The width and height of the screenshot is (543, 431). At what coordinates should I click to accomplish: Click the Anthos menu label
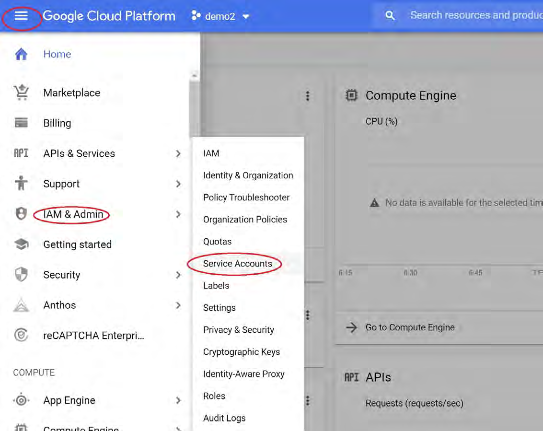coord(59,305)
